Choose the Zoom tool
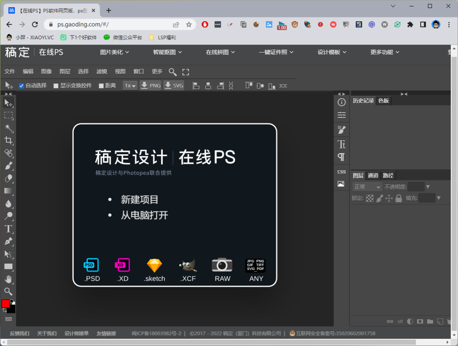Image resolution: width=458 pixels, height=346 pixels. 8,291
